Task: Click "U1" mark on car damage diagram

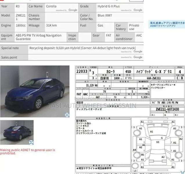Action: click(158, 142)
